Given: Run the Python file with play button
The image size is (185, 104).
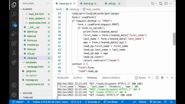Looking at the screenshot, I should 153,3.
